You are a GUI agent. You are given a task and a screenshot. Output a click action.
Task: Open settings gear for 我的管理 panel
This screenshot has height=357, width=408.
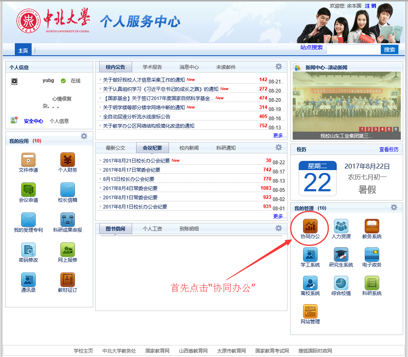(394, 207)
